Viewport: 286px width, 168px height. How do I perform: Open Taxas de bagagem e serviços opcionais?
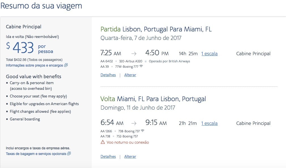(36, 154)
